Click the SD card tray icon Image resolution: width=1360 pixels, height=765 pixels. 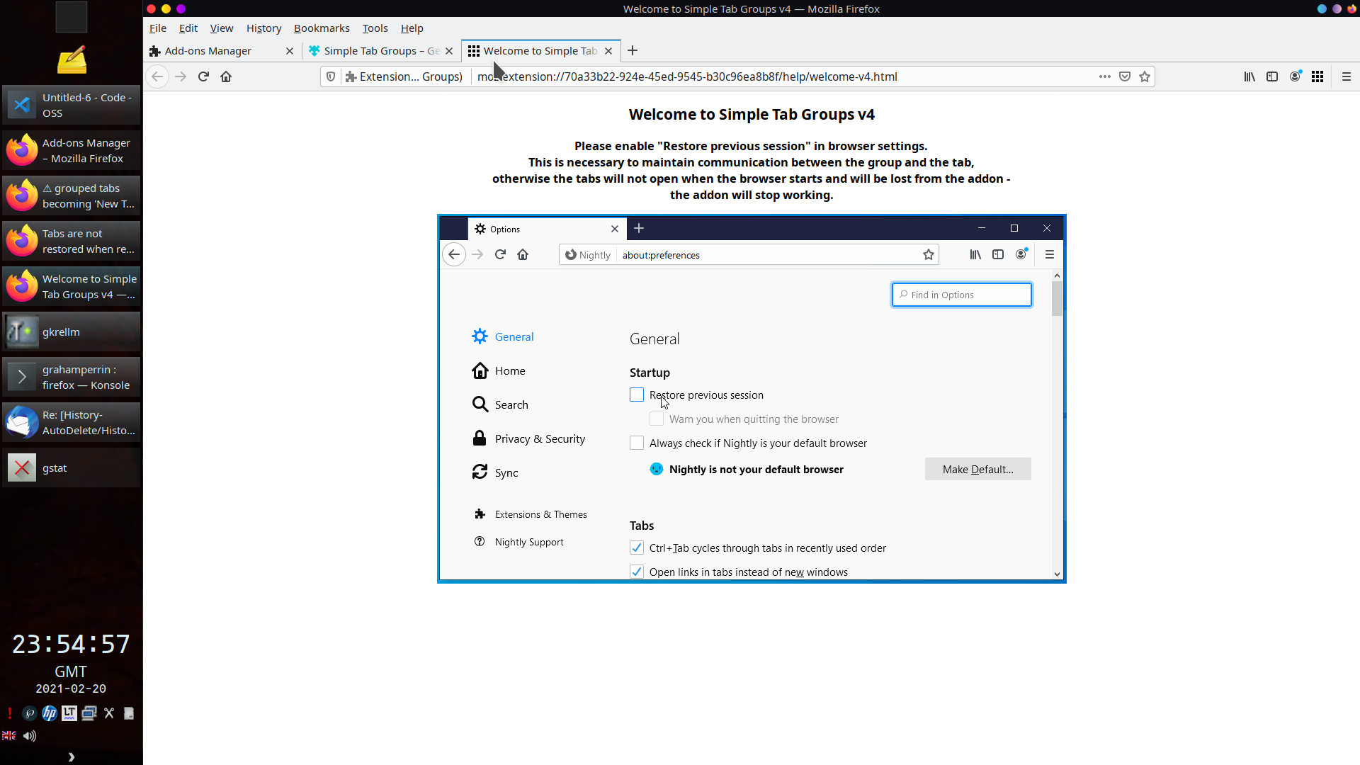129,713
